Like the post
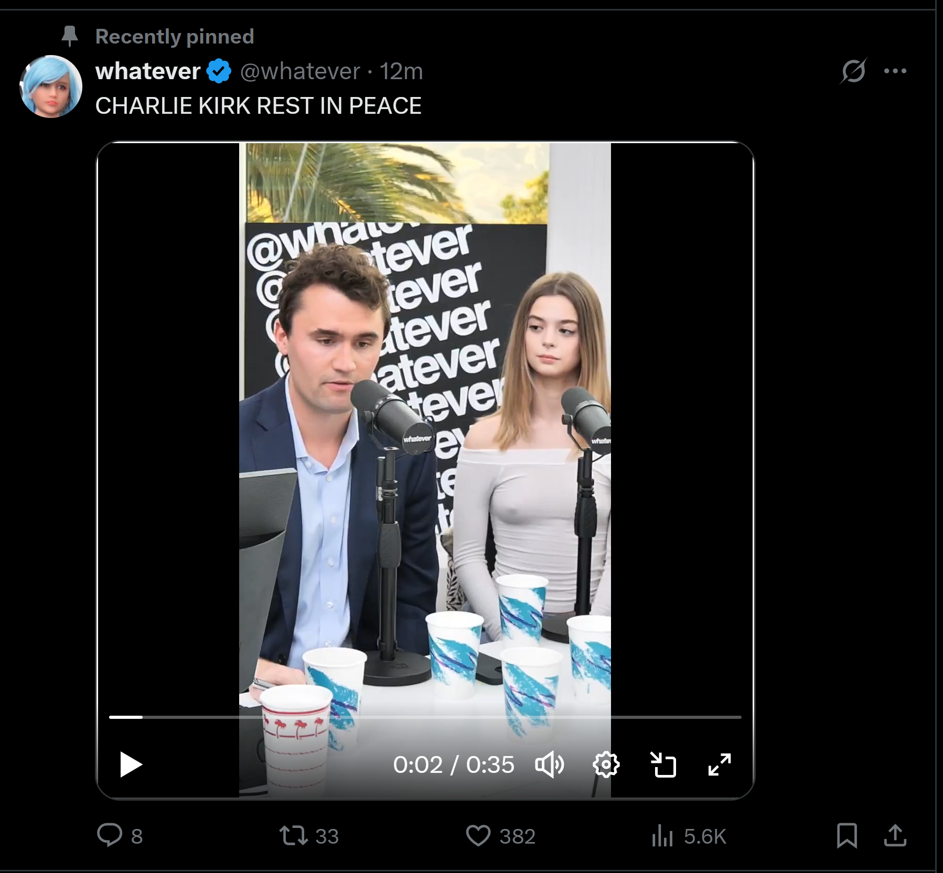This screenshot has height=873, width=943. [478, 835]
